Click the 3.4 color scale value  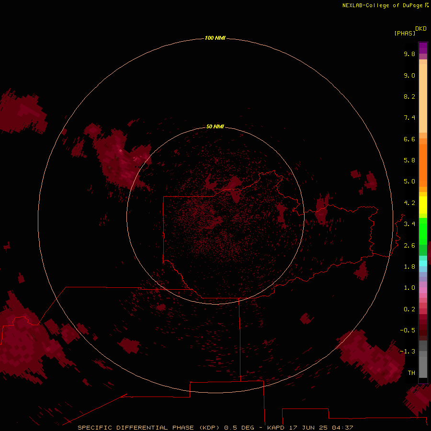coord(409,224)
